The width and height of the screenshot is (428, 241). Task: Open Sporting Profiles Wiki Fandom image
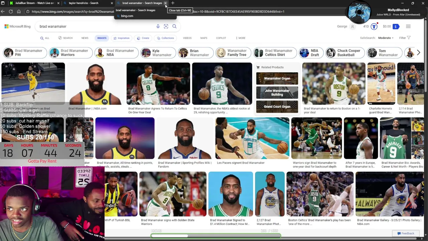185,138
